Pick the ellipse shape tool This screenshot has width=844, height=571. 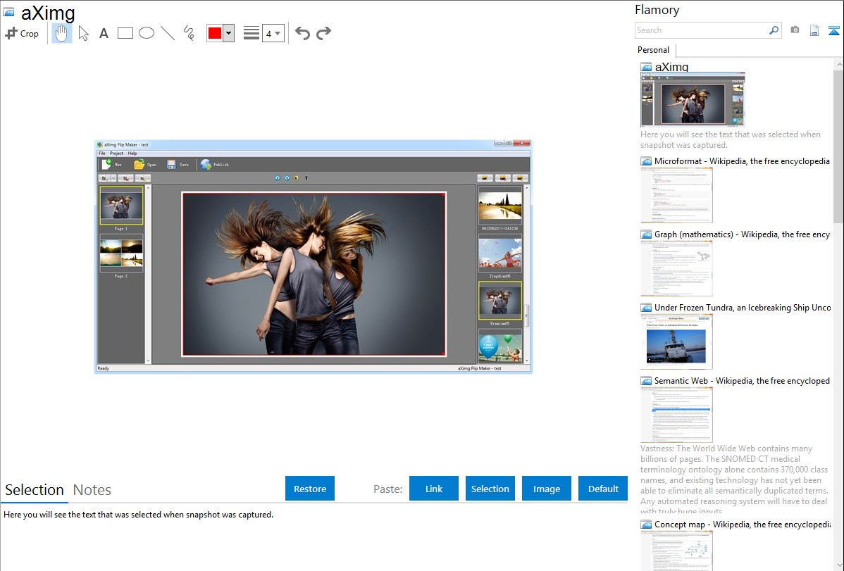pos(147,33)
